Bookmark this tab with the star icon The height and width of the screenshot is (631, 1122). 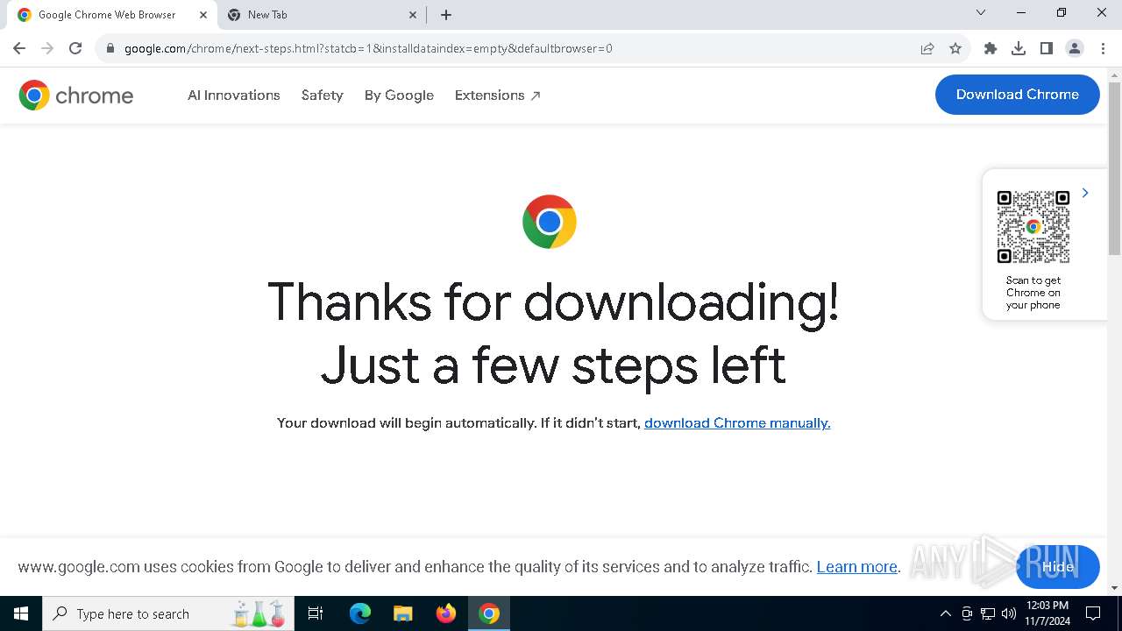point(955,48)
